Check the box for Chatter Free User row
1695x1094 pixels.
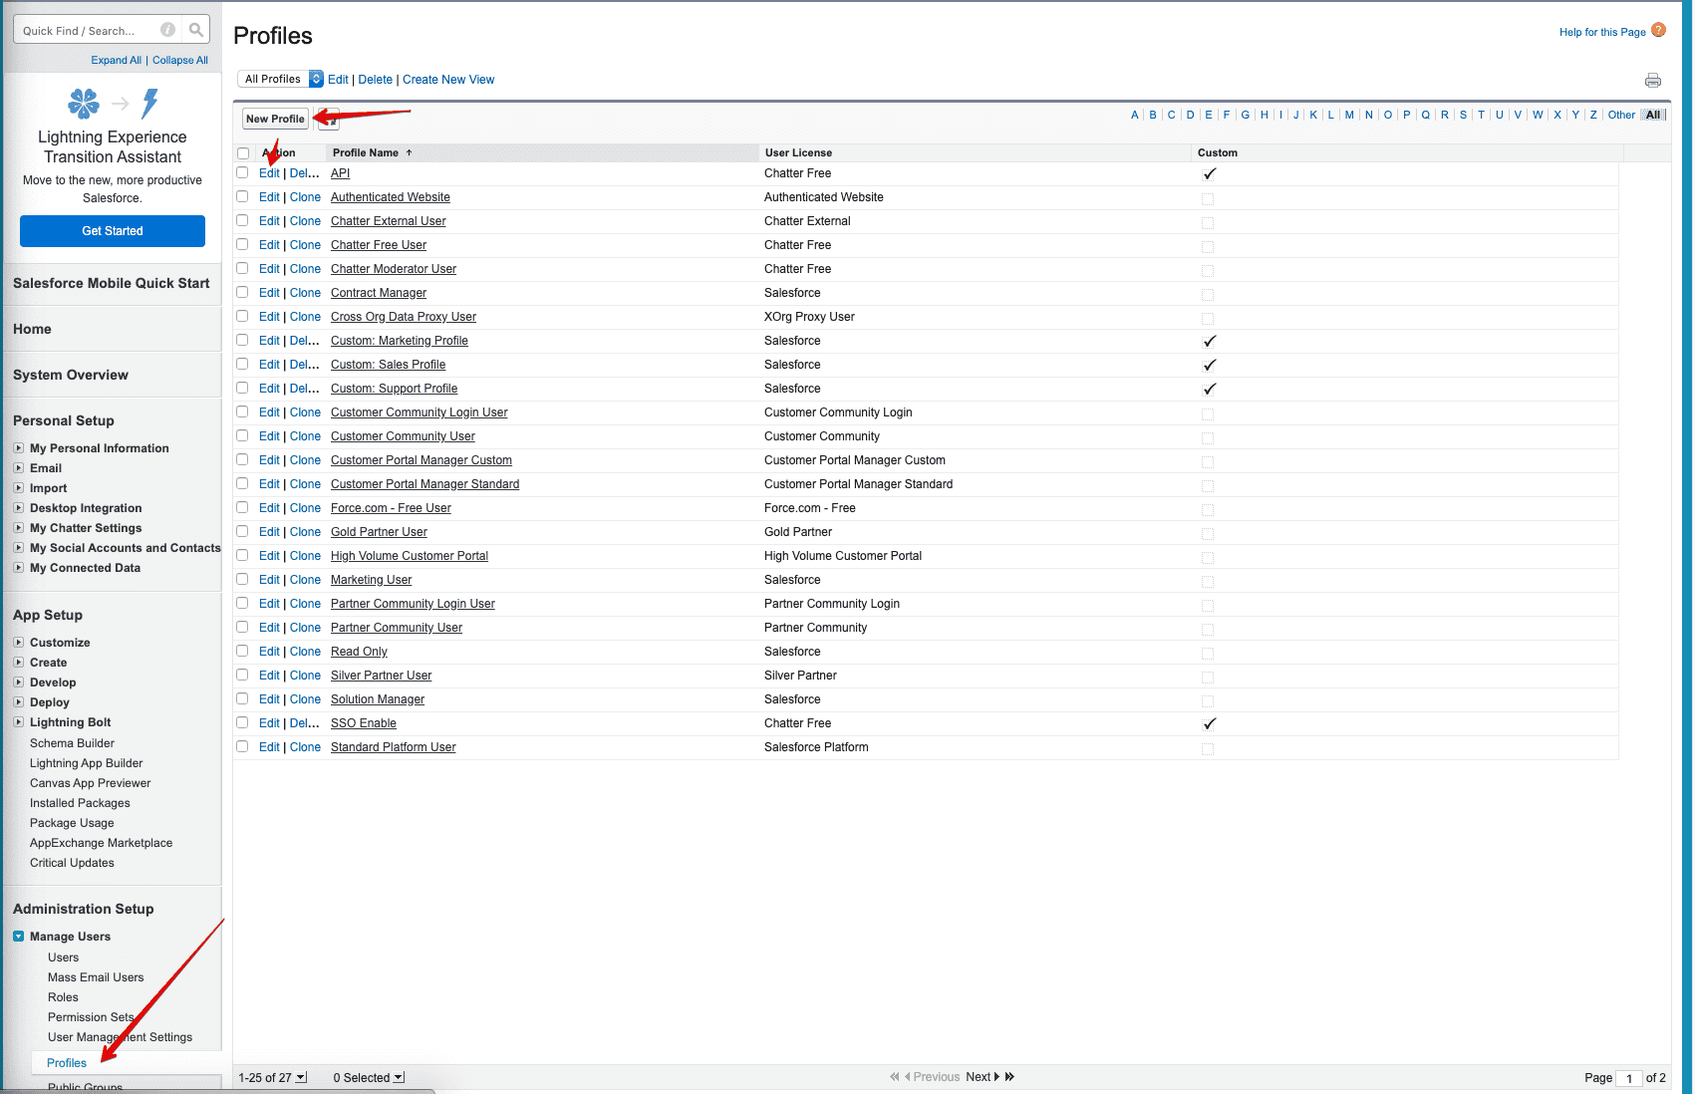click(242, 245)
